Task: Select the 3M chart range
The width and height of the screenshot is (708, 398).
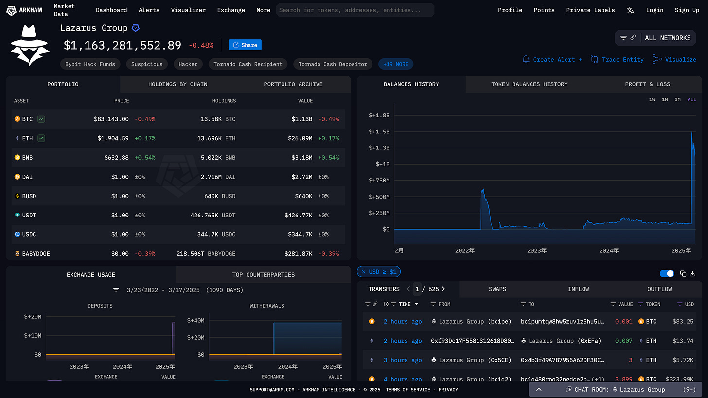Action: tap(677, 99)
